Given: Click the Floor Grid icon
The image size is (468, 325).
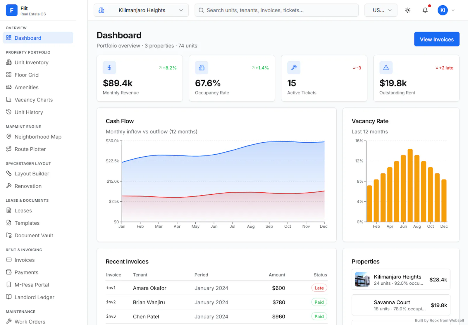Looking at the screenshot, I should (9, 75).
